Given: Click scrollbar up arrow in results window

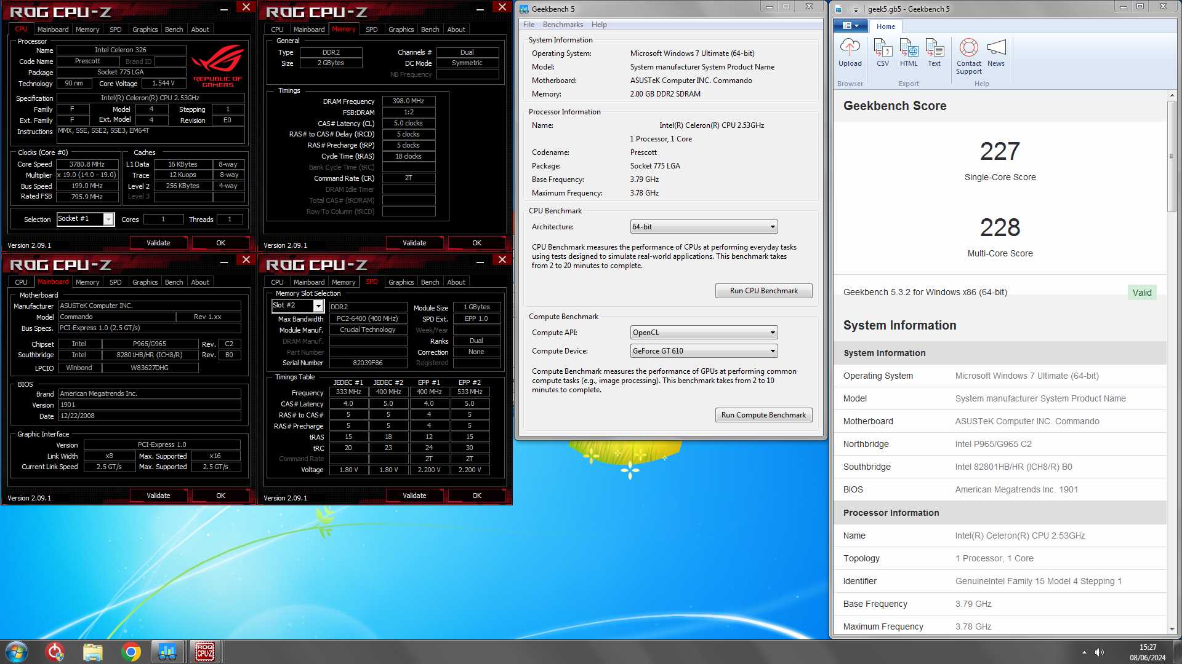Looking at the screenshot, I should pyautogui.click(x=1172, y=95).
